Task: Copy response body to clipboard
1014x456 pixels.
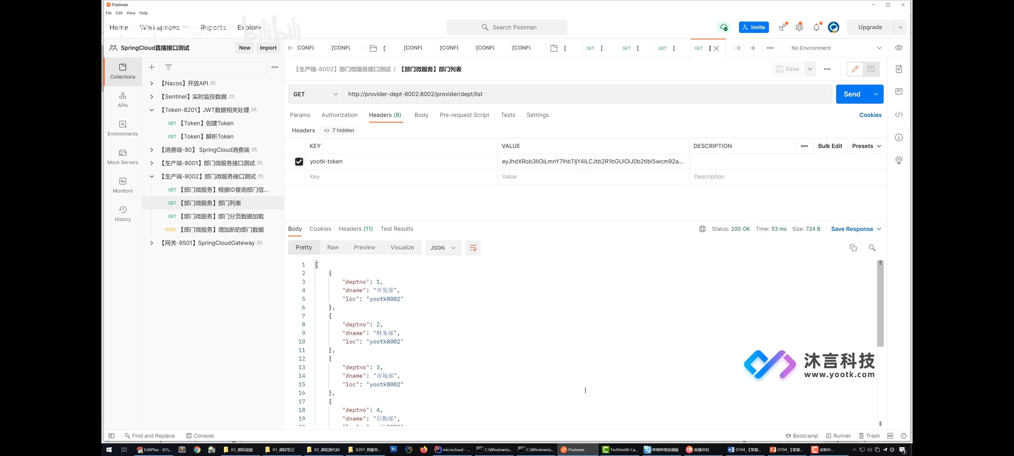Action: click(853, 248)
